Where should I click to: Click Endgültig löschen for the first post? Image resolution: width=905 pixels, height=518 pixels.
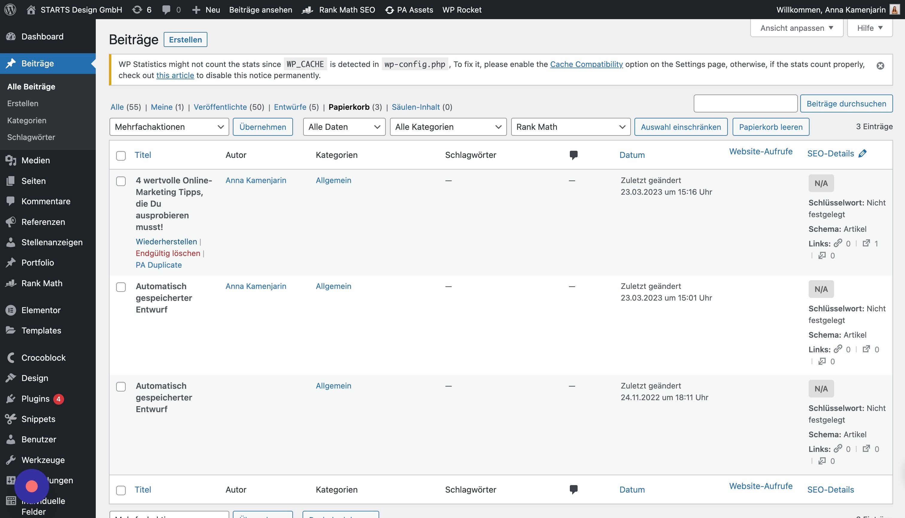tap(168, 253)
